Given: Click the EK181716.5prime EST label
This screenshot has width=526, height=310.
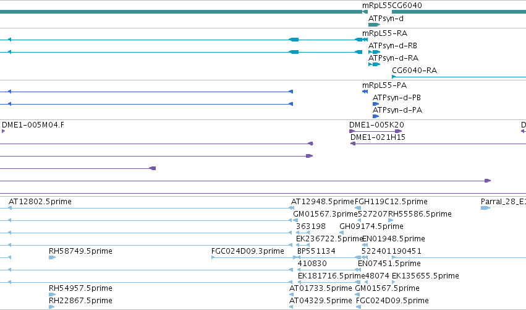Looking at the screenshot, I should (x=331, y=276).
